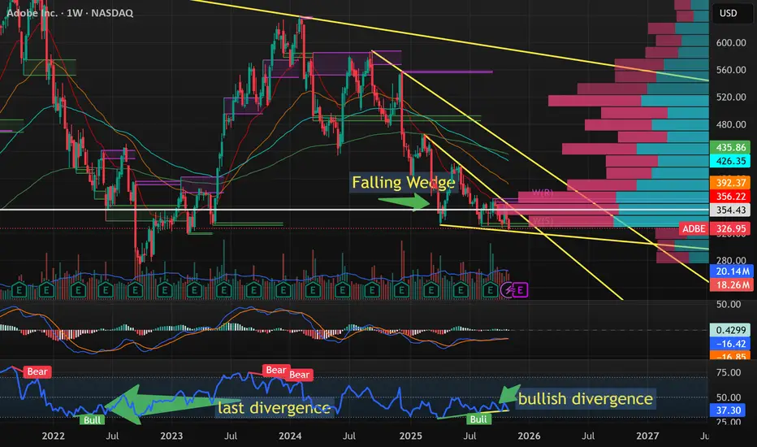Screen dimensions: 757x447
Task: Click the leftmost green earnings E marker
Action: click(x=19, y=290)
